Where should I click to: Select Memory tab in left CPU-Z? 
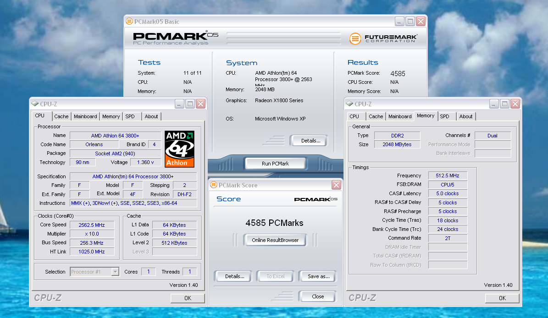[x=111, y=116]
